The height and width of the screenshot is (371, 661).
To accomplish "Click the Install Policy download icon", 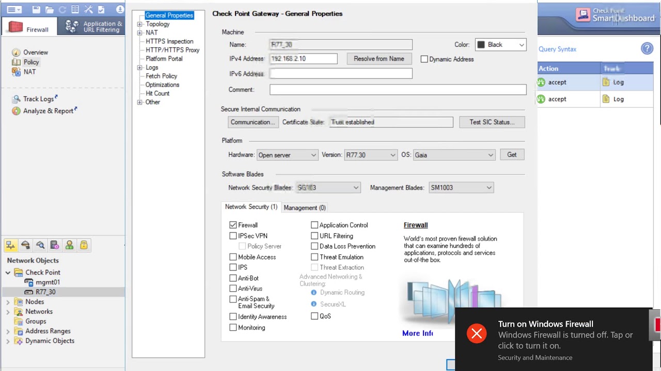I will 120,9.
